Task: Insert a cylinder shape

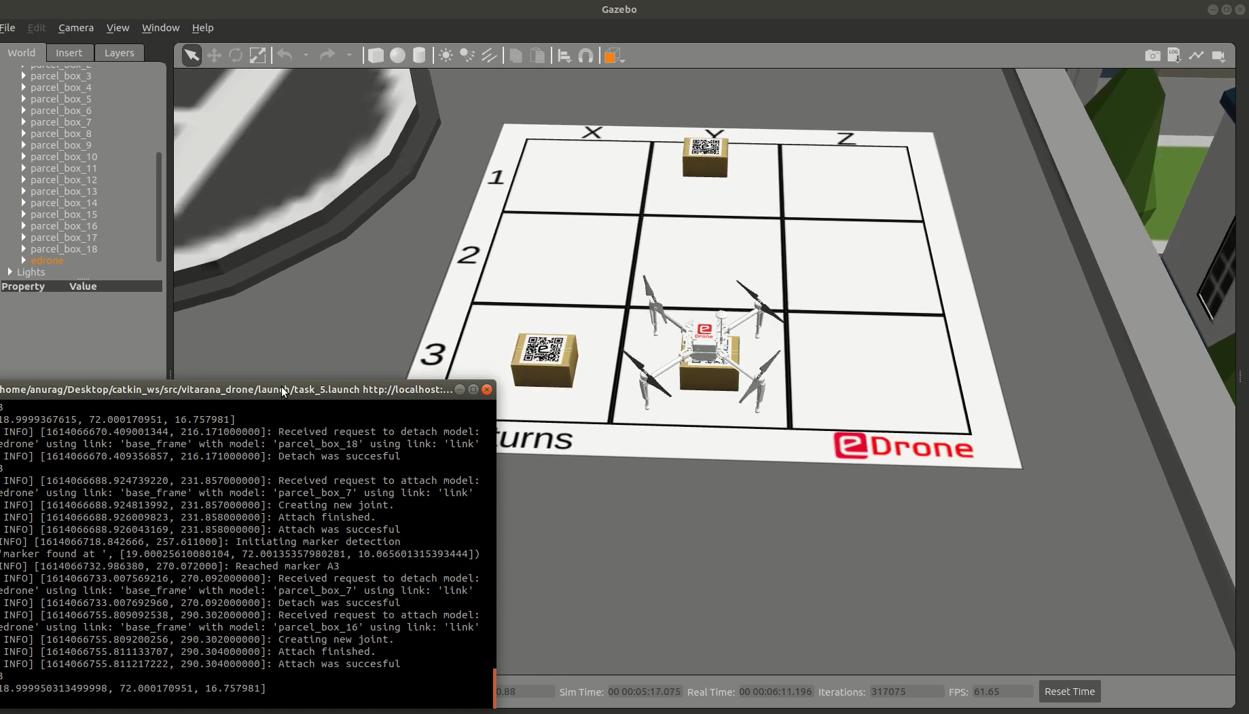Action: 419,56
